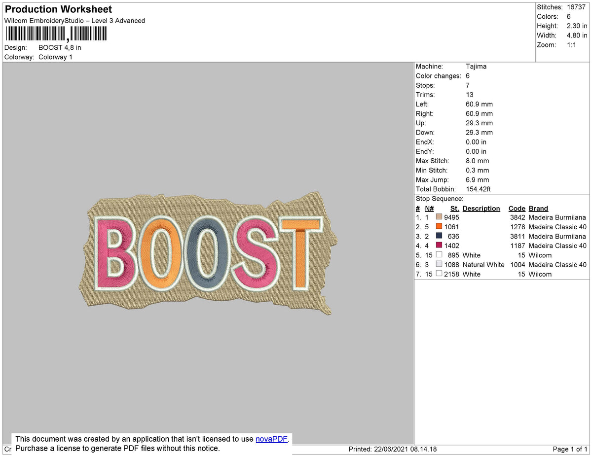
Task: Select the Colorway 1 value
Action: coord(55,57)
